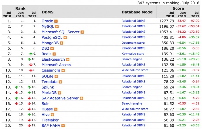Click the orange plus icon after DB2
This screenshot has width=202, height=129.
(x=52, y=49)
